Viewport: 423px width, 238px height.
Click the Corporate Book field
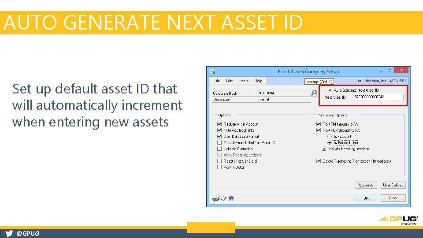pos(283,93)
